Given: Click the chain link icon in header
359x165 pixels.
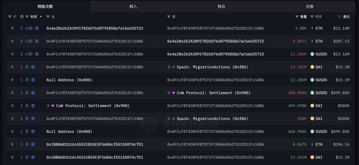Looking at the screenshot, I should tap(15, 17).
